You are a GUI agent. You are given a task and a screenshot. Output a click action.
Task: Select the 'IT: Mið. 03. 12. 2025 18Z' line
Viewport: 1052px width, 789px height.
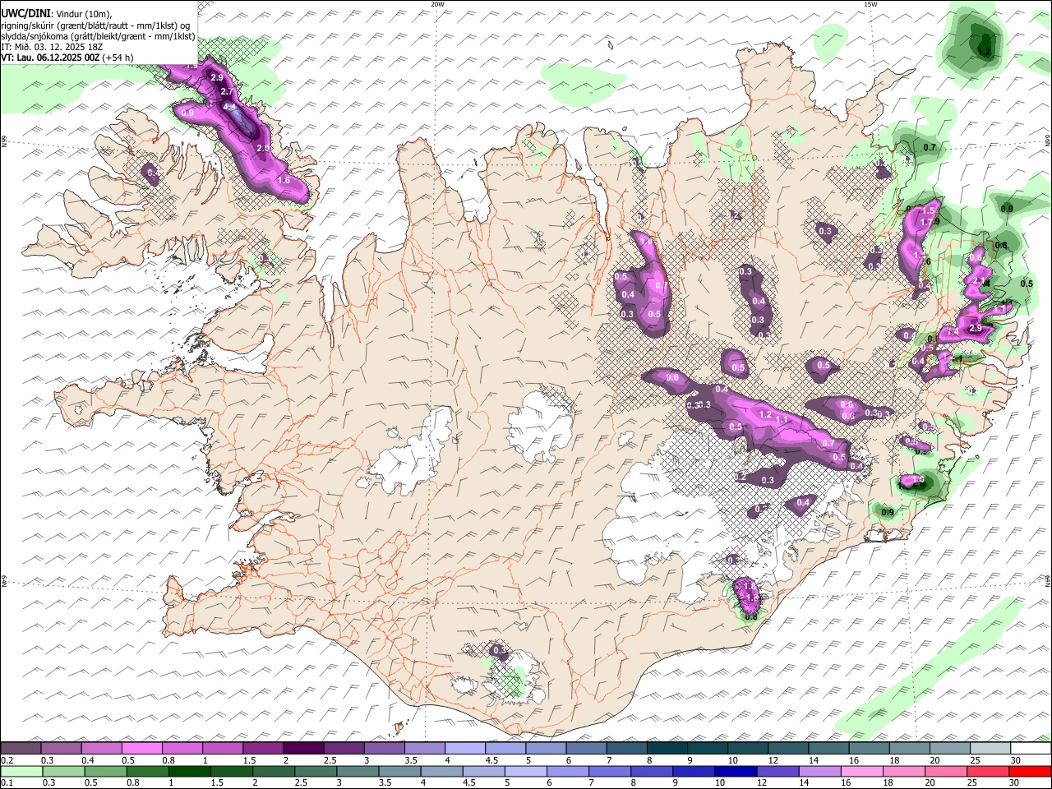51,47
